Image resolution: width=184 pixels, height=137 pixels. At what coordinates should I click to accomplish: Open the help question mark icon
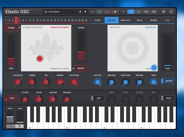pyautogui.click(x=164, y=12)
